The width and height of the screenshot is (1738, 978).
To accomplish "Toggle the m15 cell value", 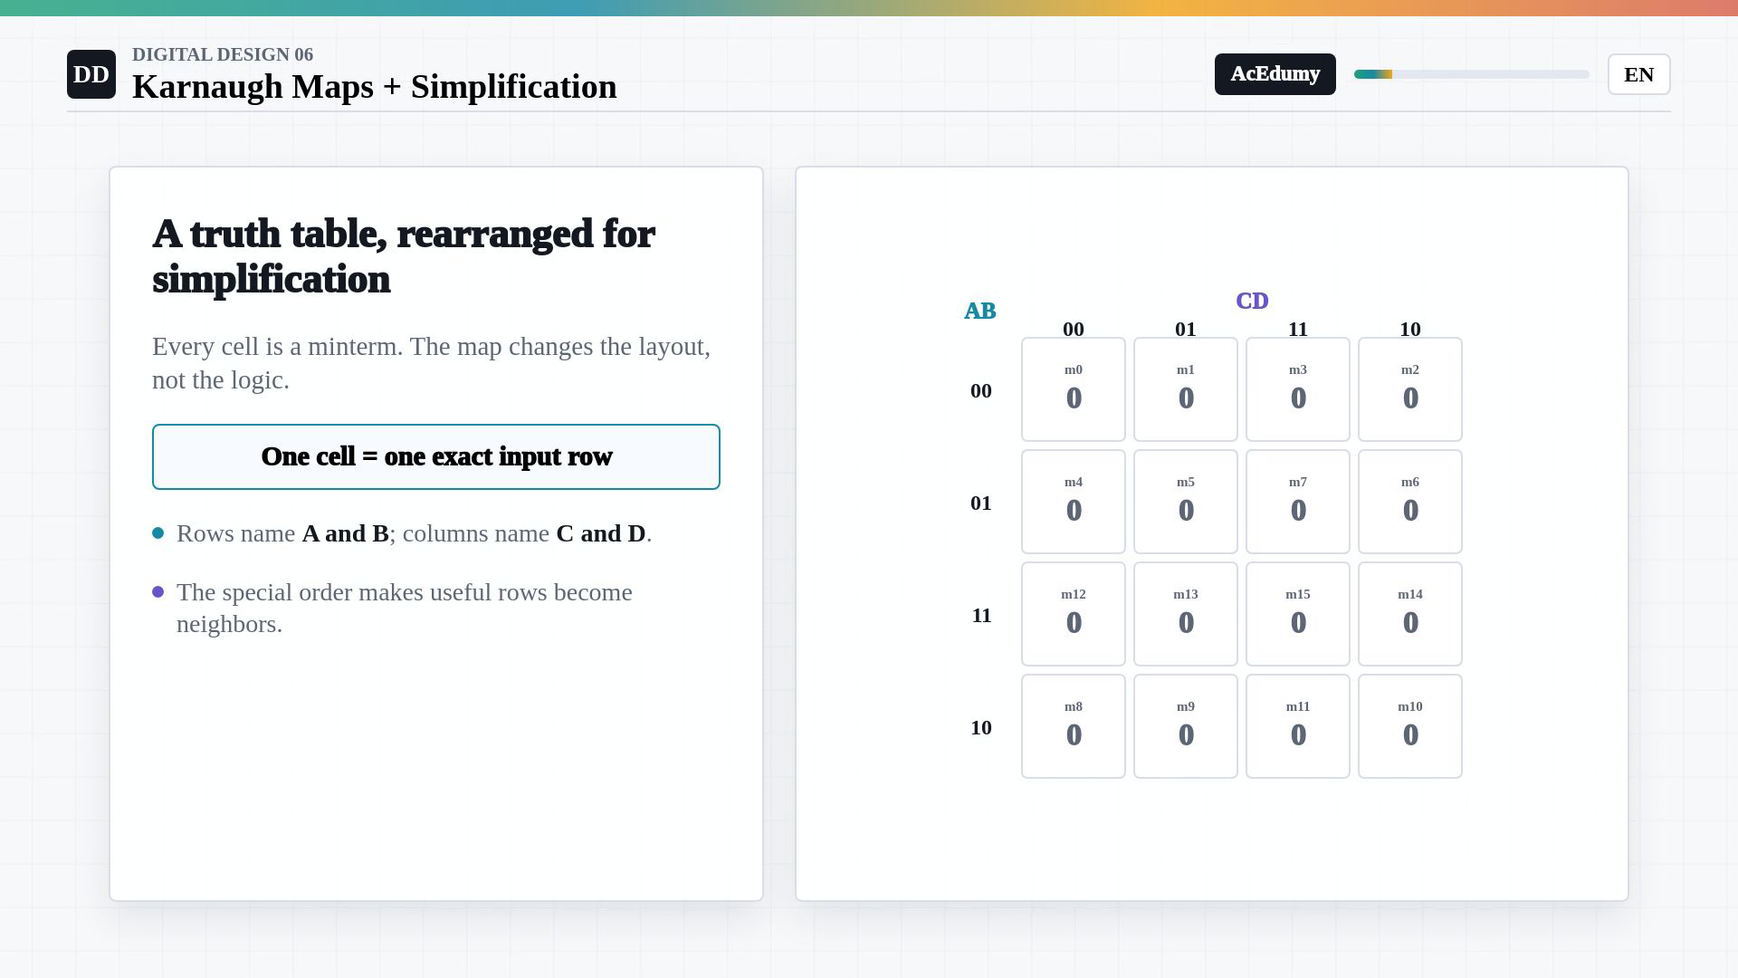I will [x=1298, y=614].
